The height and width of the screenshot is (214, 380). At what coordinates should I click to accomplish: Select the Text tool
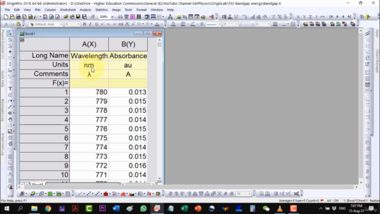tap(10, 89)
